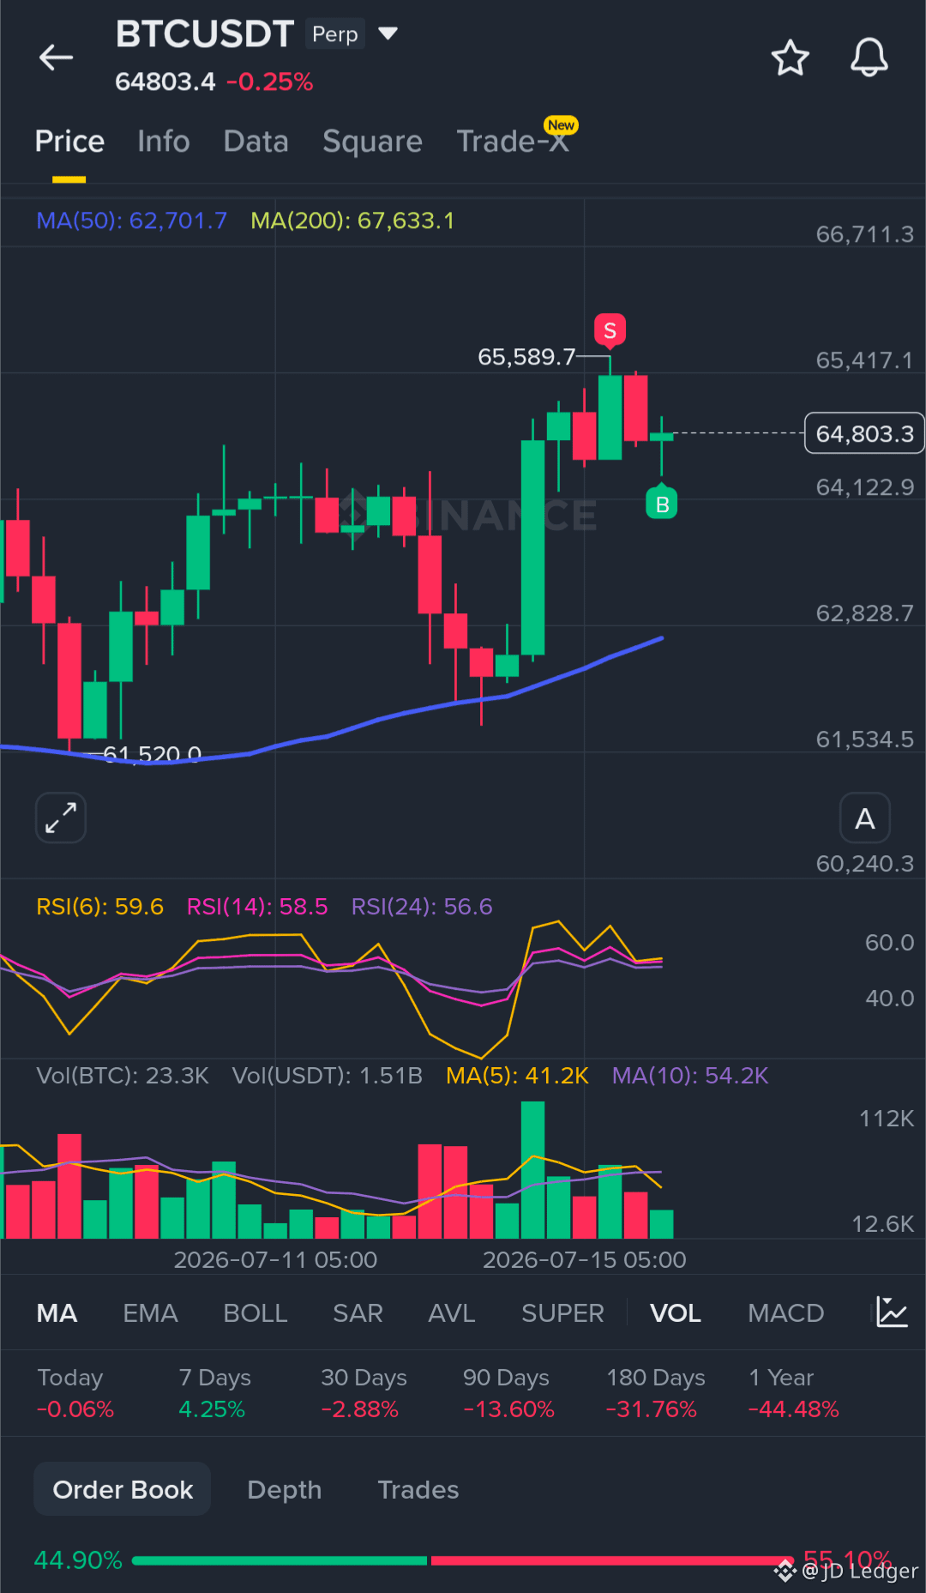The width and height of the screenshot is (926, 1593).
Task: Expand the chart to fullscreen
Action: coord(61,818)
